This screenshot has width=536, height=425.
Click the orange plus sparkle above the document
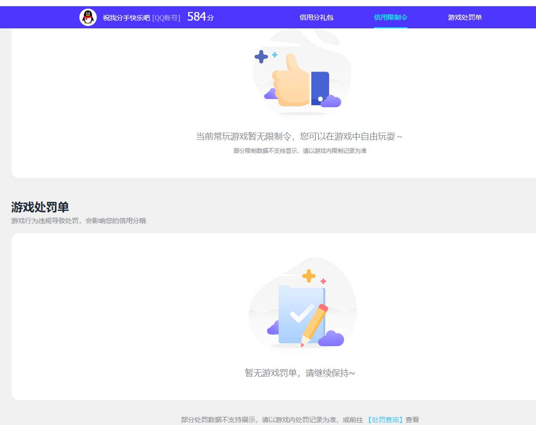(x=308, y=276)
